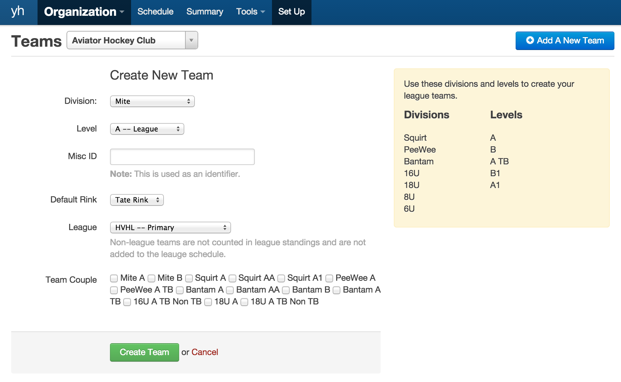Switch to the Set Up tab
The height and width of the screenshot is (382, 621).
291,12
